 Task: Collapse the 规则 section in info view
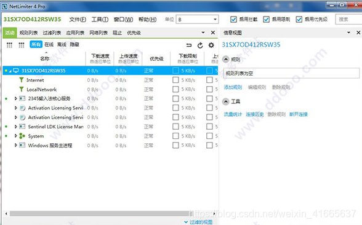tap(226, 60)
